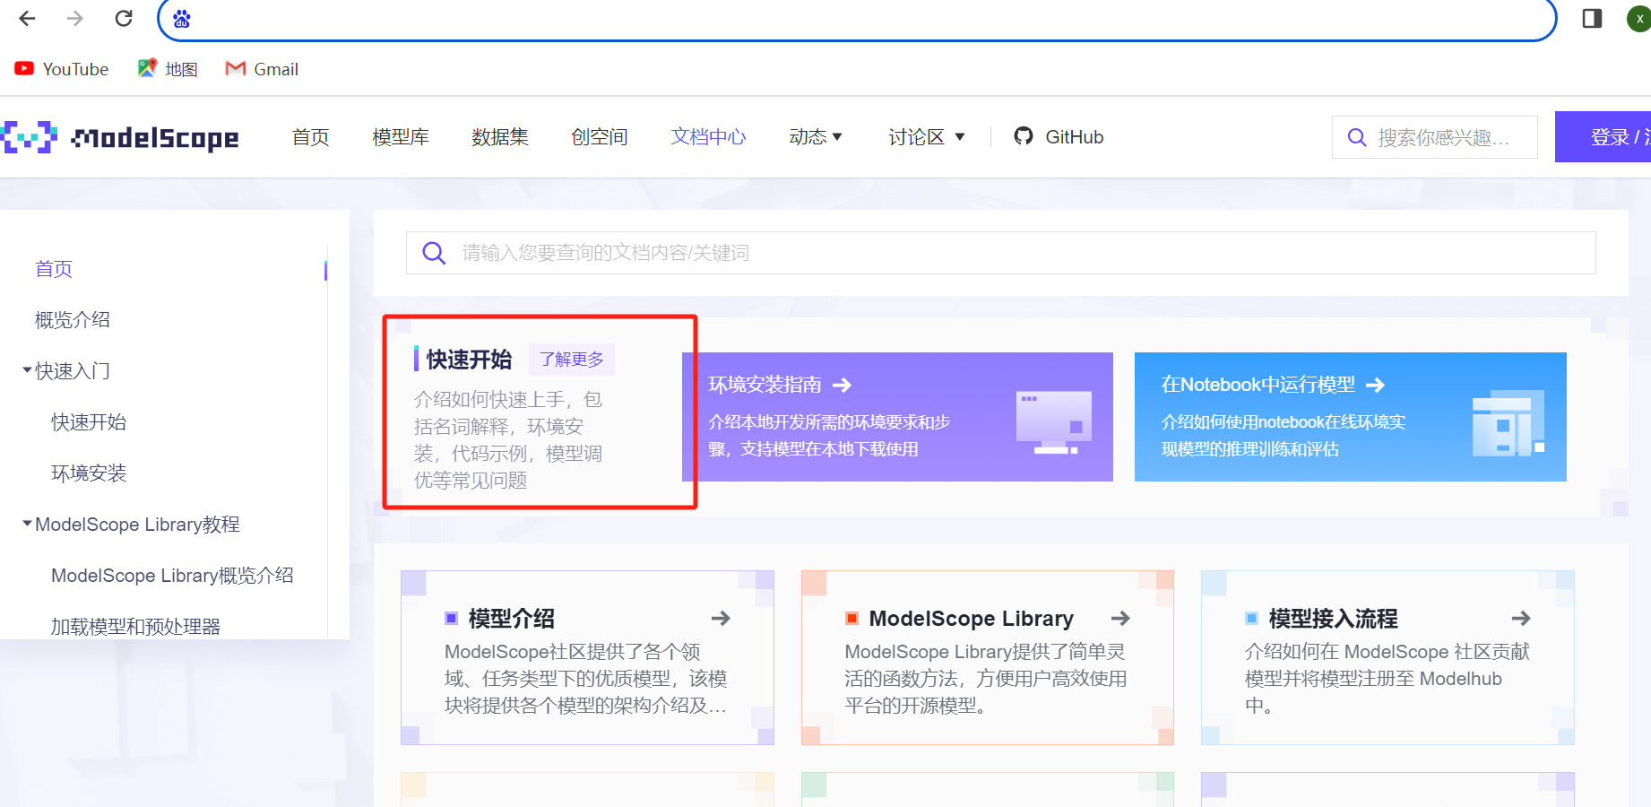Click the top site search field

click(x=1434, y=137)
